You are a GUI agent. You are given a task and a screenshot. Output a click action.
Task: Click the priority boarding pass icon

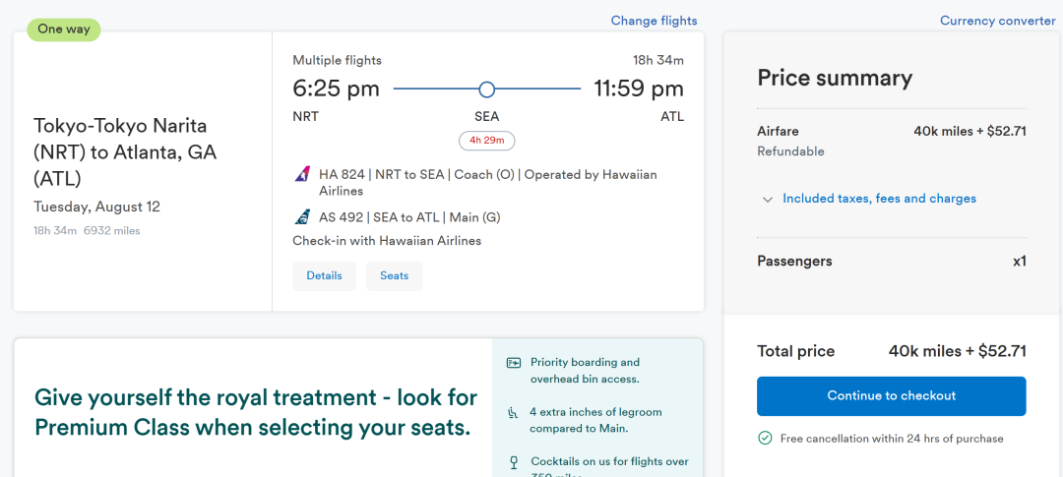[514, 363]
